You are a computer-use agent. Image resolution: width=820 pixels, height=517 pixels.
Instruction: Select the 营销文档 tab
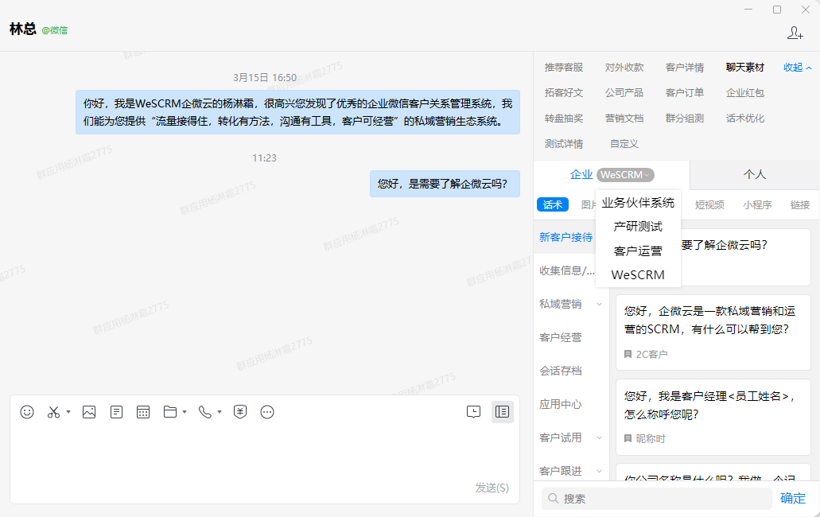(x=624, y=119)
